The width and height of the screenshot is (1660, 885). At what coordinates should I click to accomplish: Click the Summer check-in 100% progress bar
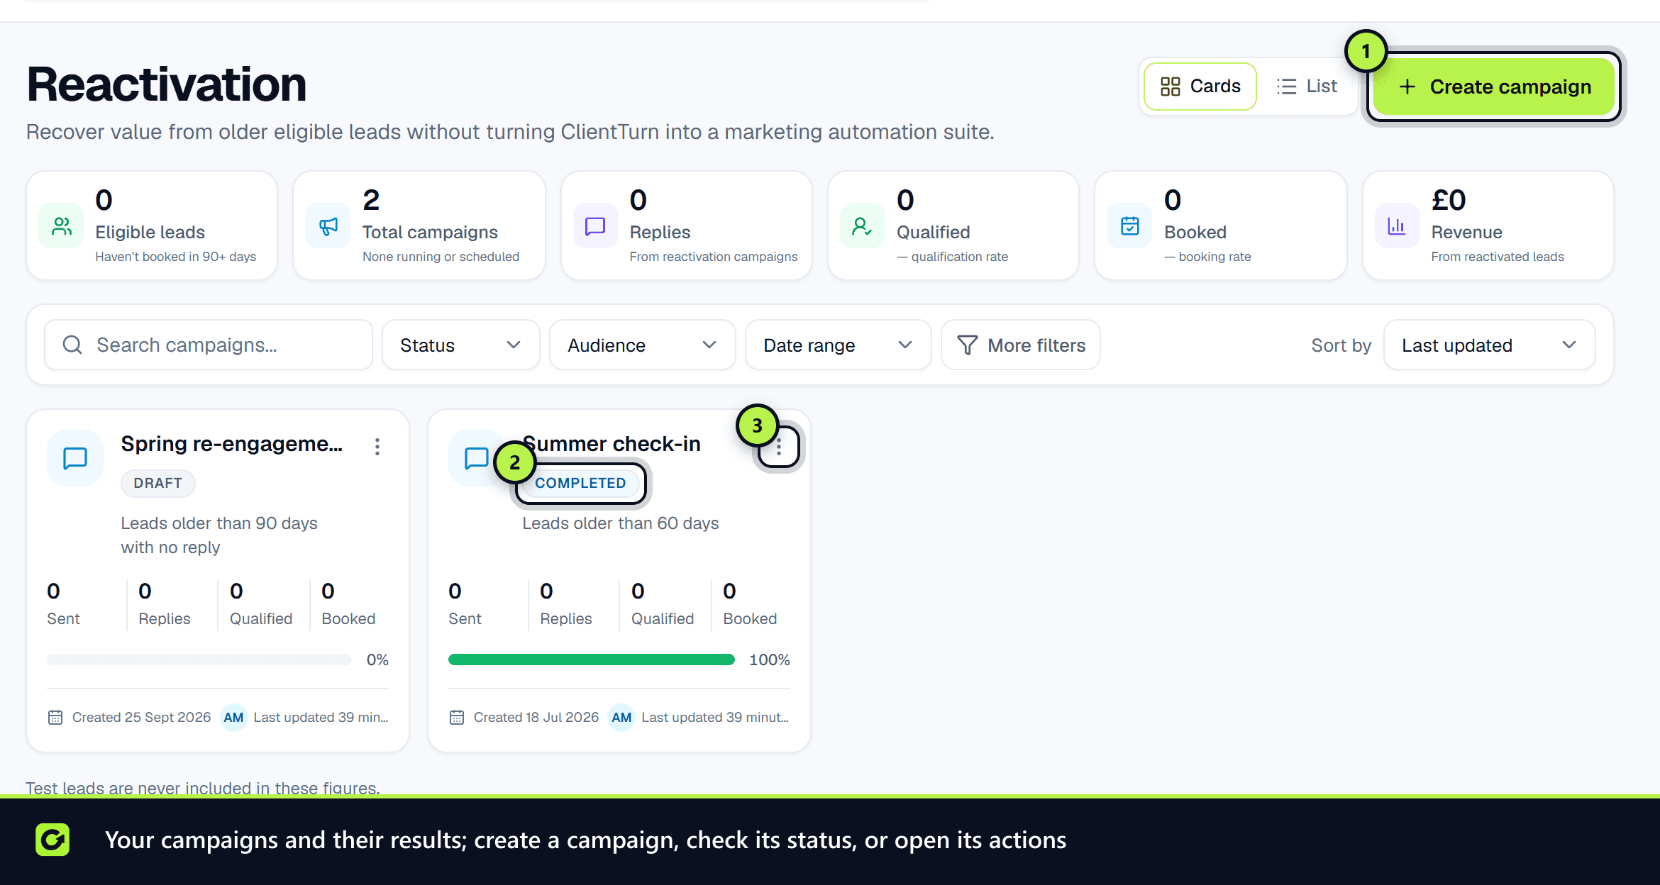point(592,659)
